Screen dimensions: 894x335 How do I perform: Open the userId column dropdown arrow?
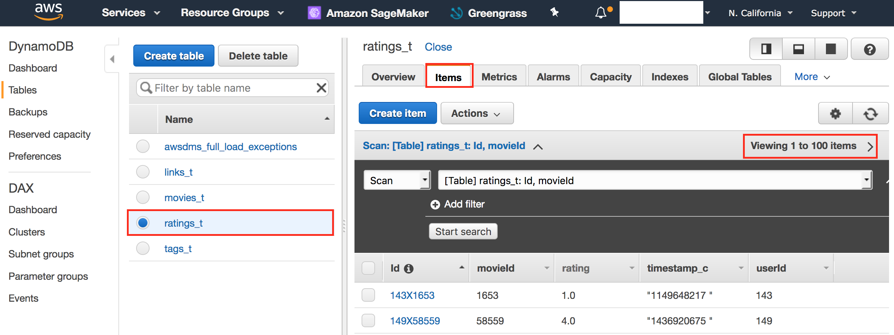826,268
